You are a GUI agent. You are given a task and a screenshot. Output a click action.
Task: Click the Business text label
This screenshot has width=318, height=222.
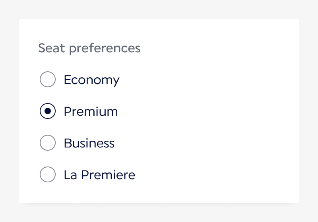pyautogui.click(x=89, y=143)
